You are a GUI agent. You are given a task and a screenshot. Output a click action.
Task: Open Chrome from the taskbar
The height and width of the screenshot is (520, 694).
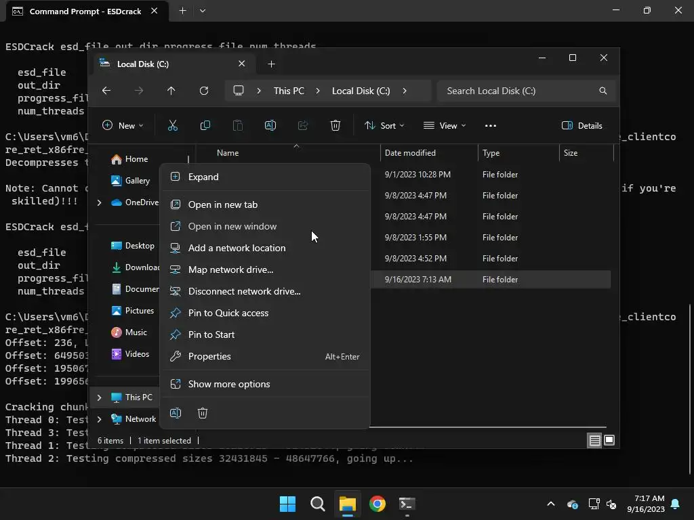(x=377, y=504)
